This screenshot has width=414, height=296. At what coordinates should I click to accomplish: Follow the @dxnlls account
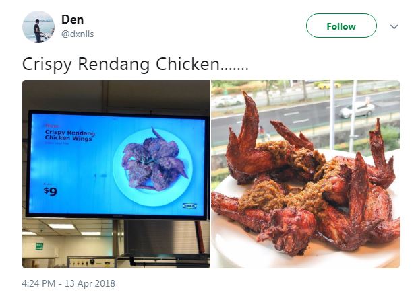click(341, 26)
